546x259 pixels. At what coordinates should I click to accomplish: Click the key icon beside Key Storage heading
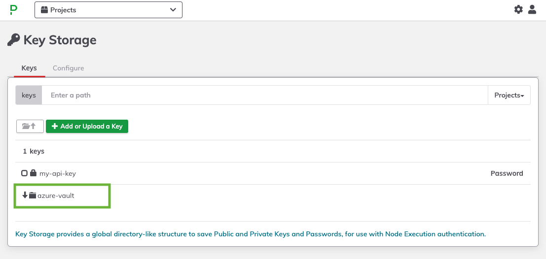click(x=14, y=40)
